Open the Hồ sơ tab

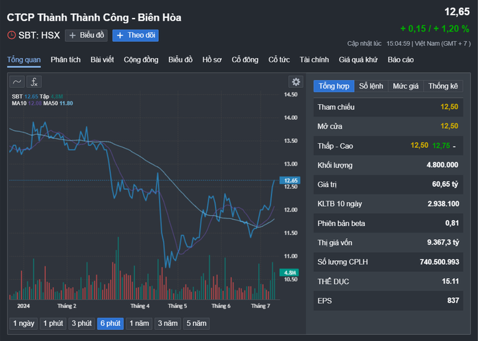coord(212,60)
